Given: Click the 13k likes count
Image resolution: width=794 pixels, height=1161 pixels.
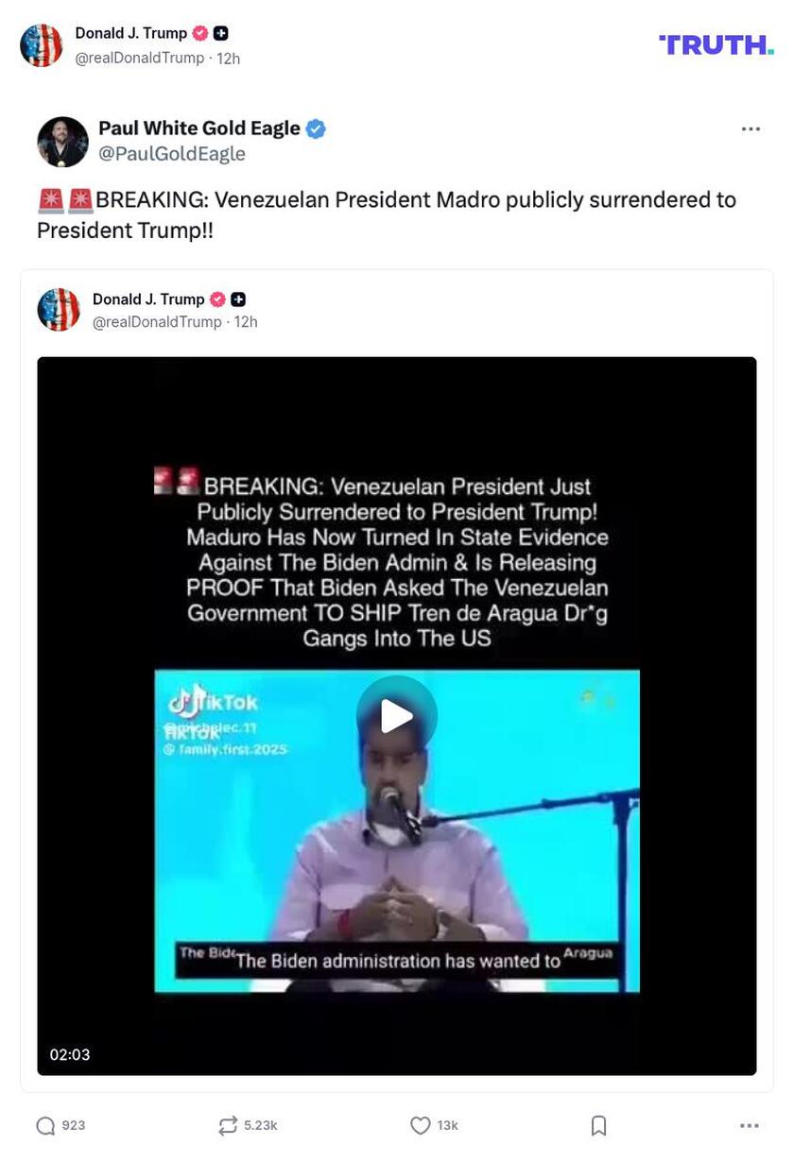Looking at the screenshot, I should pos(448,1125).
